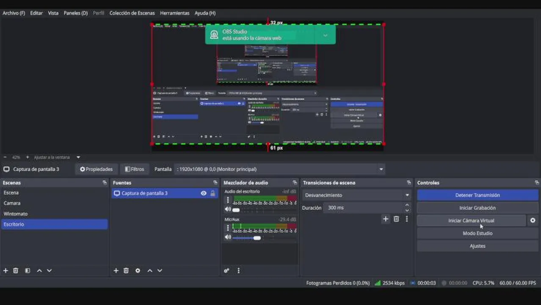
Task: Undock the Mezclador de audio panel
Action: (295, 183)
